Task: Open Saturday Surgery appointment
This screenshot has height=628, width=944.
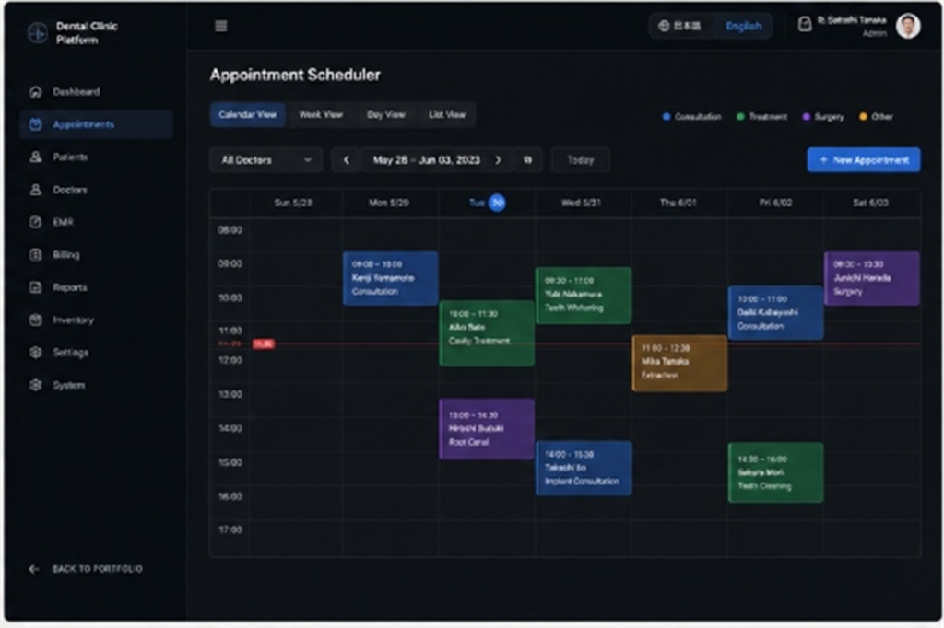Action: tap(872, 278)
